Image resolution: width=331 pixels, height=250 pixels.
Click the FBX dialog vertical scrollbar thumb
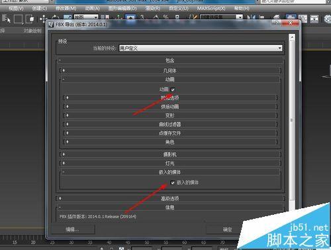(x=292, y=120)
